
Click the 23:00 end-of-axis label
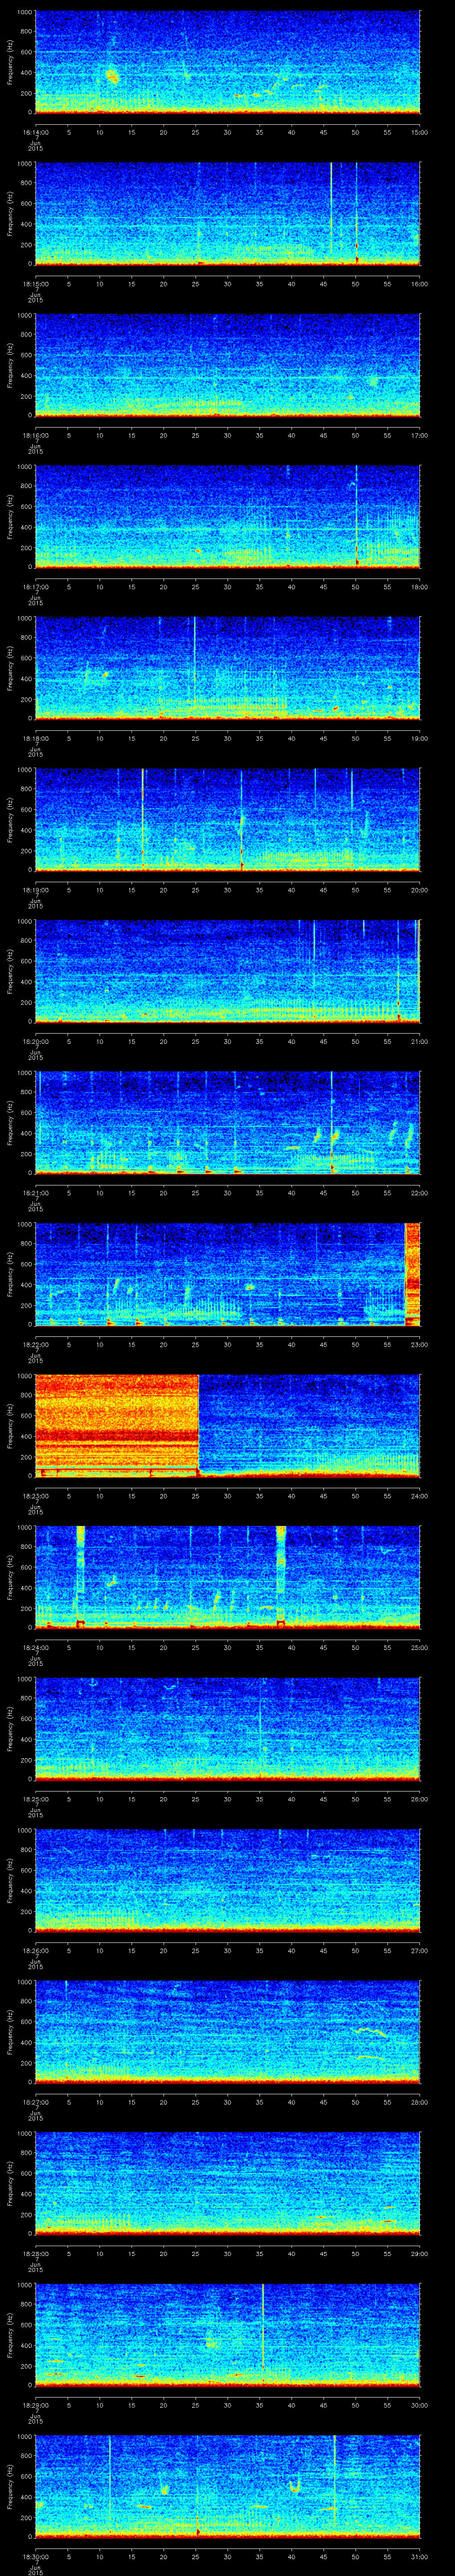pos(419,1344)
